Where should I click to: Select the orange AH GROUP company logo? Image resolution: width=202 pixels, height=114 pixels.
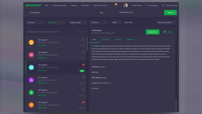pos(31,42)
